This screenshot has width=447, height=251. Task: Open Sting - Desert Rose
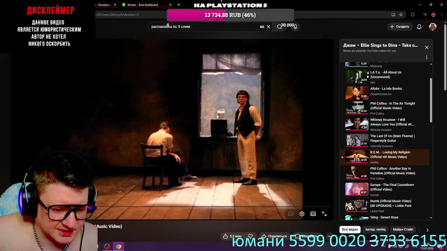pos(384,217)
